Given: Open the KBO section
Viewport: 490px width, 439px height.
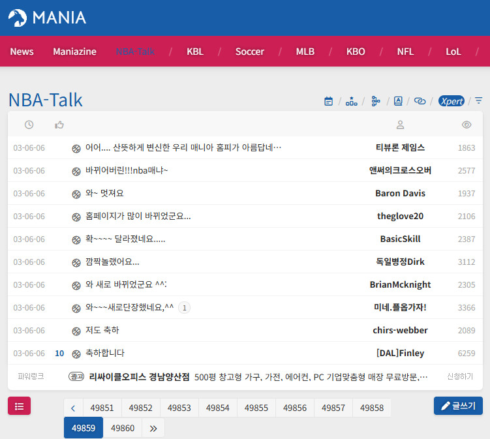Looking at the screenshot, I should 356,52.
